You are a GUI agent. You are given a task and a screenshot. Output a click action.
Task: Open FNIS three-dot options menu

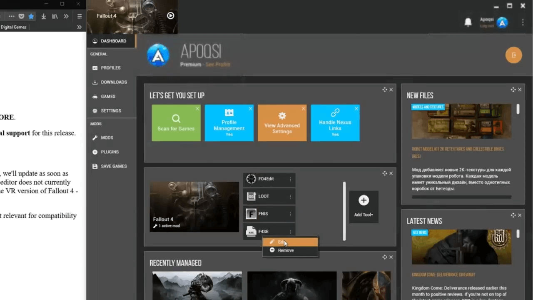(x=290, y=214)
